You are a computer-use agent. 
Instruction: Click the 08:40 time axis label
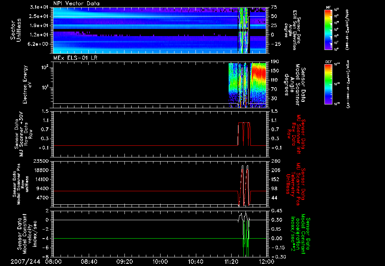[x=89, y=262]
